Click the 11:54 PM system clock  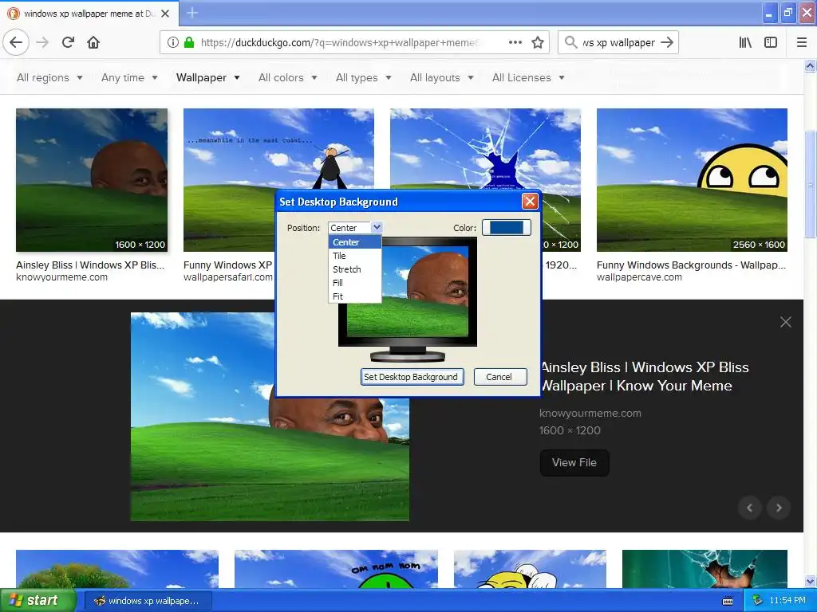787,600
